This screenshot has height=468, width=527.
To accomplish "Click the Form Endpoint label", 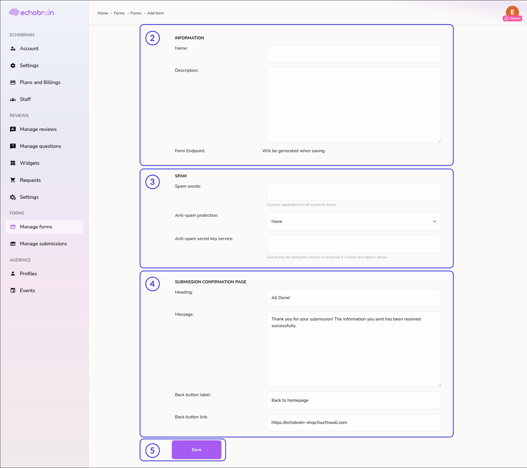I will point(190,151).
